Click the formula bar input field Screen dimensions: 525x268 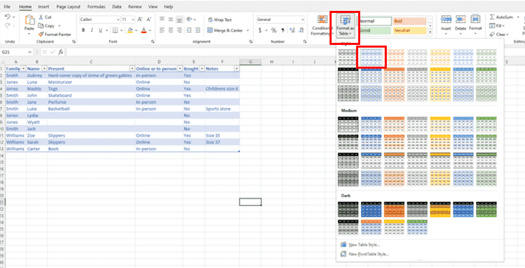click(x=201, y=52)
